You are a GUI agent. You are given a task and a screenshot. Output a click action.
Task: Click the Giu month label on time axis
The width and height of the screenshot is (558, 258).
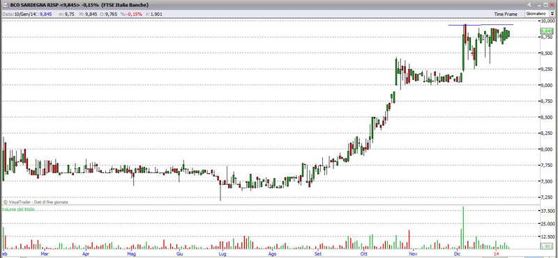[180, 254]
